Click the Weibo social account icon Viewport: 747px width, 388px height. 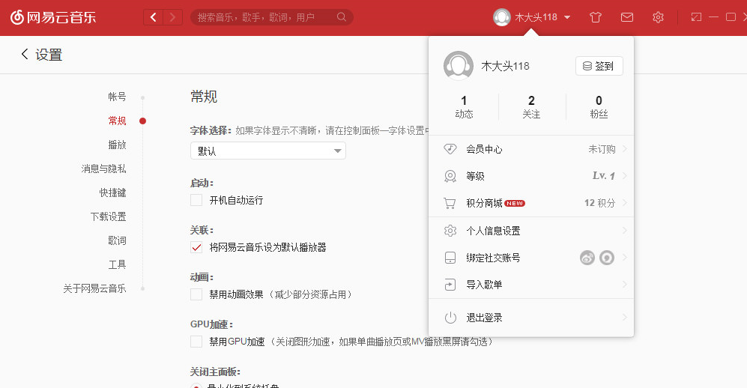tap(587, 258)
